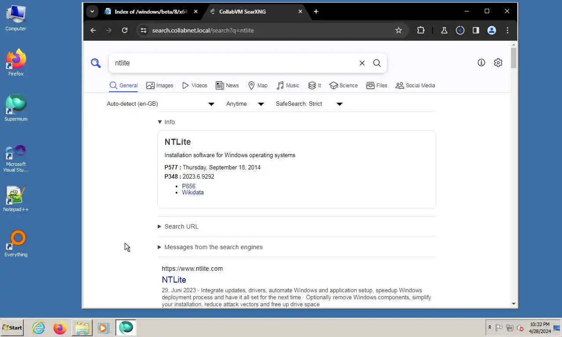
Task: Open the Auto-detect language dropdown
Action: [x=161, y=104]
